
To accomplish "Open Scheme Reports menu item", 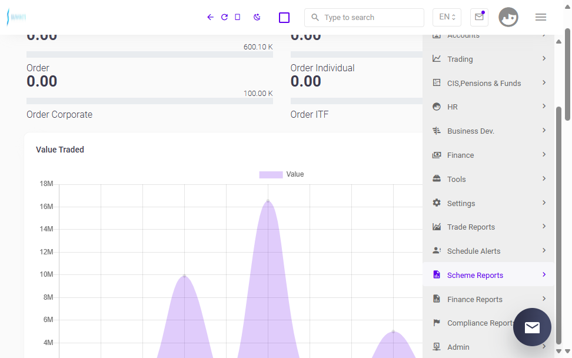I will 488,274.
